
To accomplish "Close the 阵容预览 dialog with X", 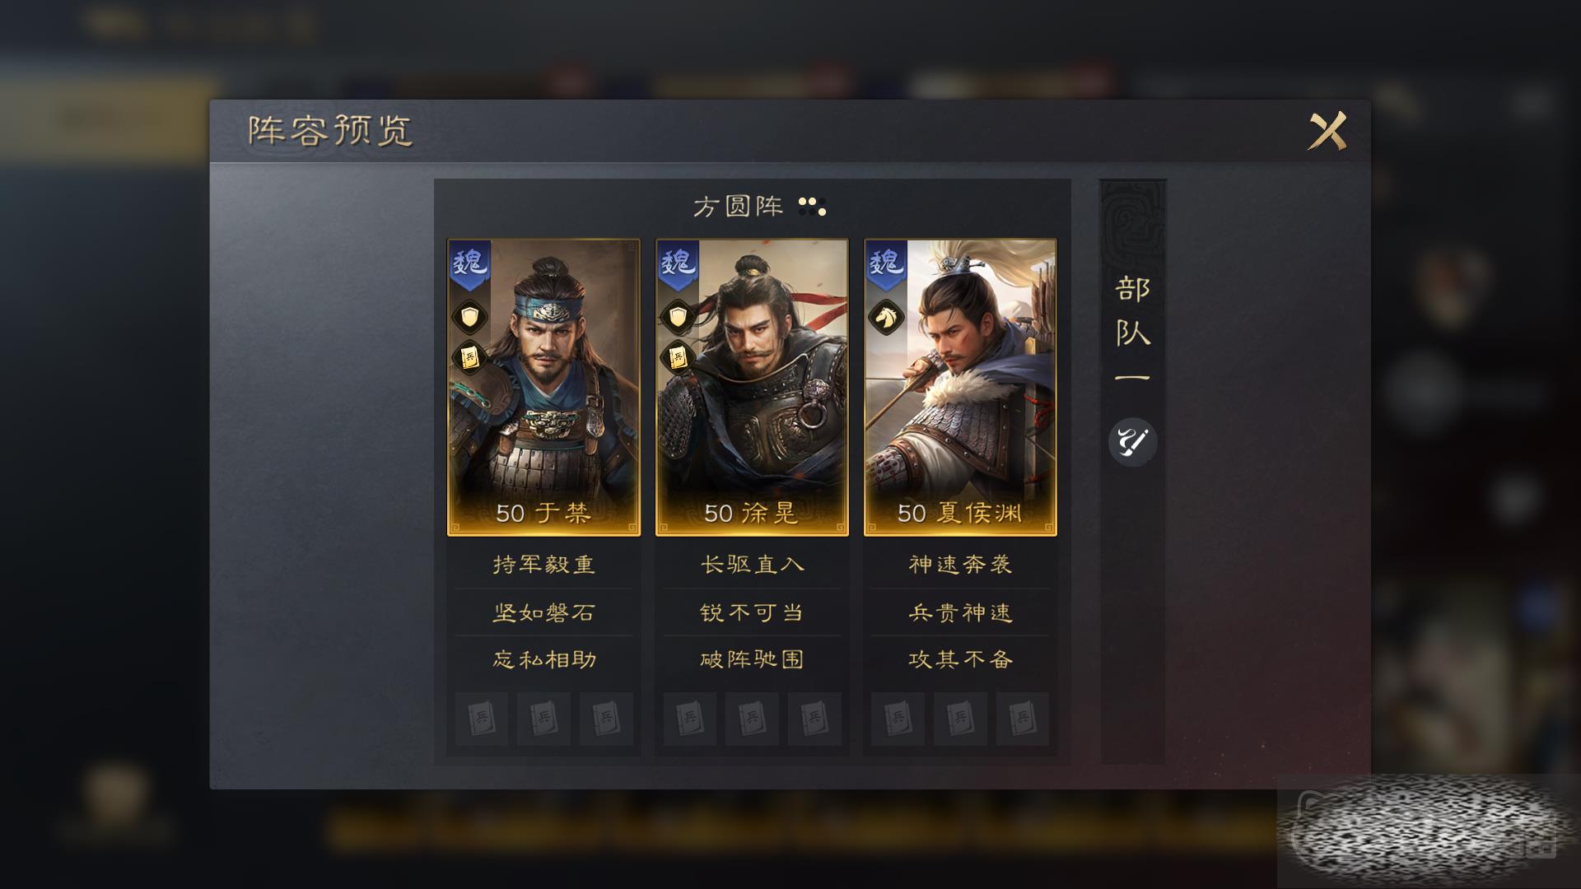I will (1327, 131).
